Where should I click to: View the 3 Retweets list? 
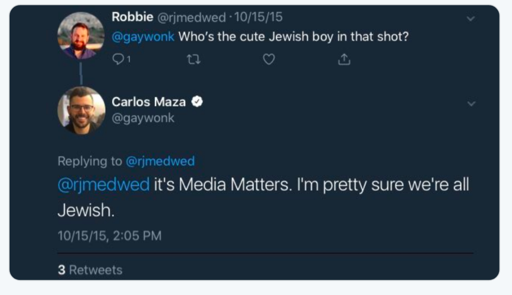pos(90,270)
